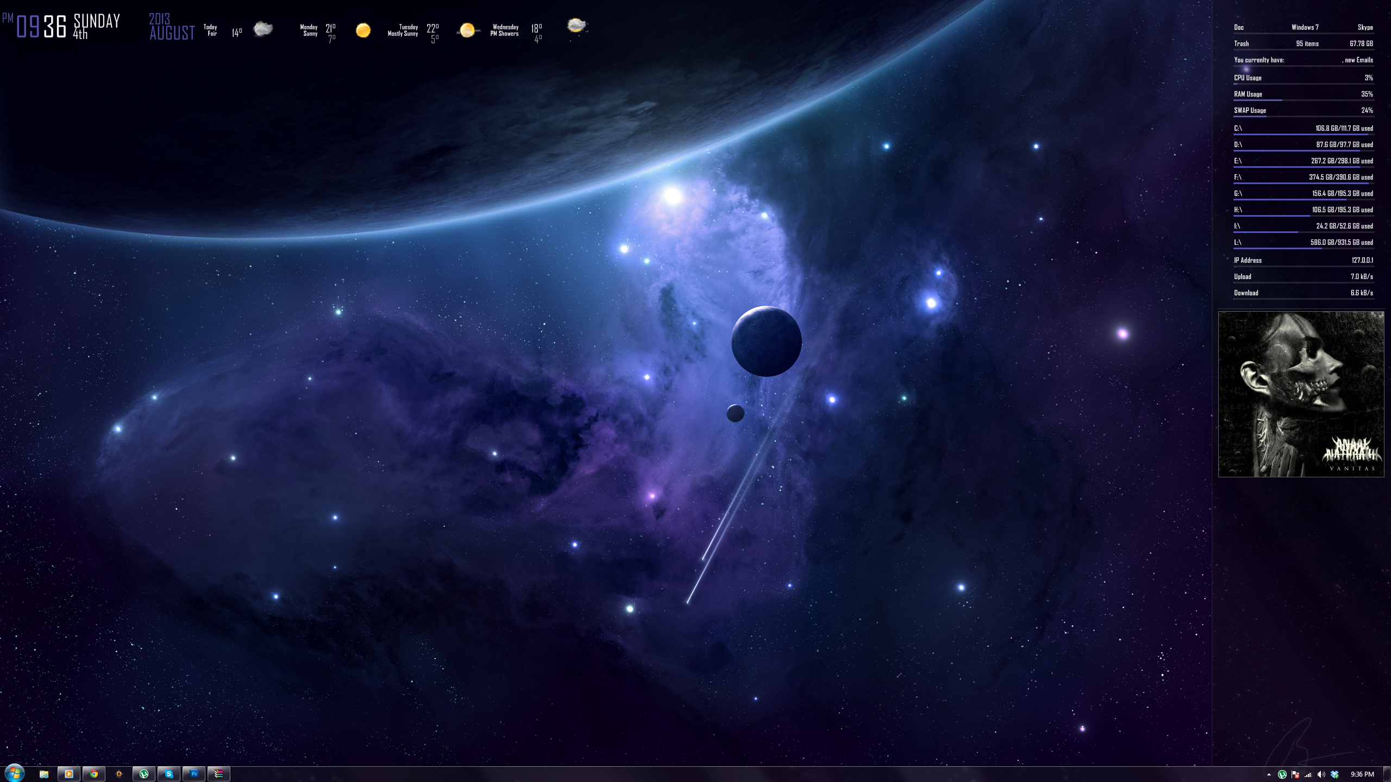Screen dimensions: 1391x782
Task: Click the 'Monday Sunny' forecast label
Action: pyautogui.click(x=309, y=30)
